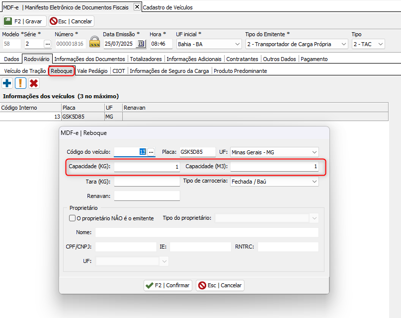
Task: Click the Tara (KG) input field
Action: [x=147, y=182]
